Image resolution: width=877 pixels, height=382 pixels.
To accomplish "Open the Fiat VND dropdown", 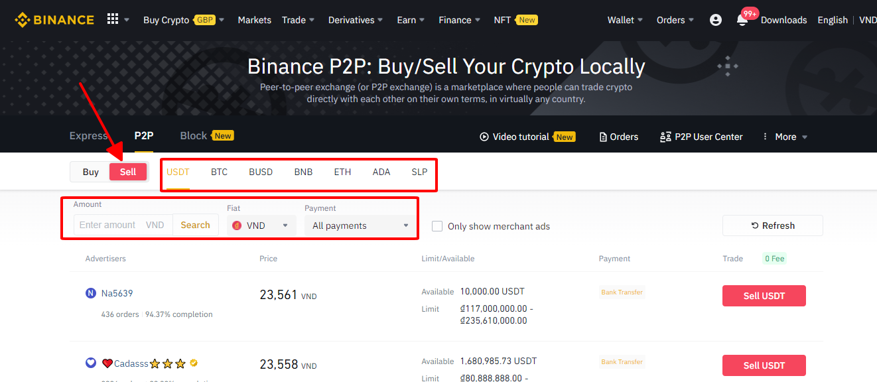I will click(261, 225).
